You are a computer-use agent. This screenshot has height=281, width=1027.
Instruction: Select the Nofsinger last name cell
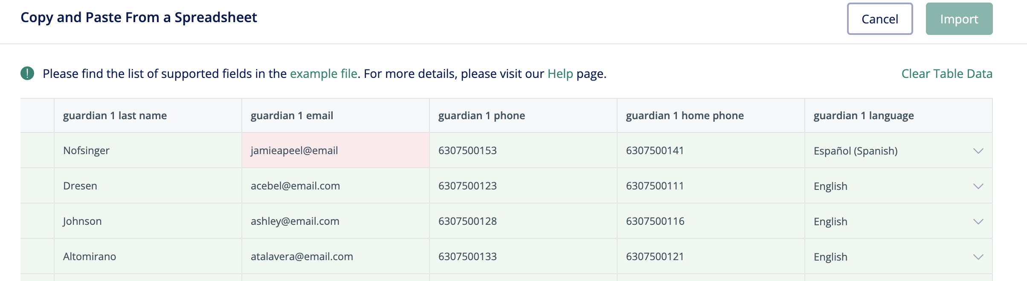pos(148,150)
